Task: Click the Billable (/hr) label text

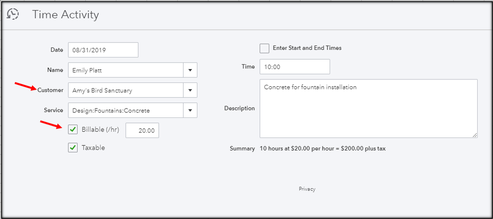Action: (100, 129)
